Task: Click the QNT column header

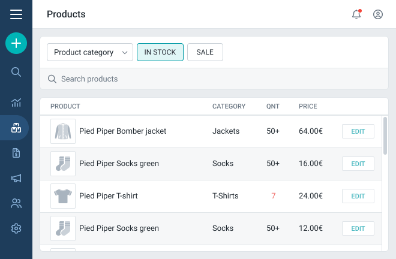Action: (273, 106)
